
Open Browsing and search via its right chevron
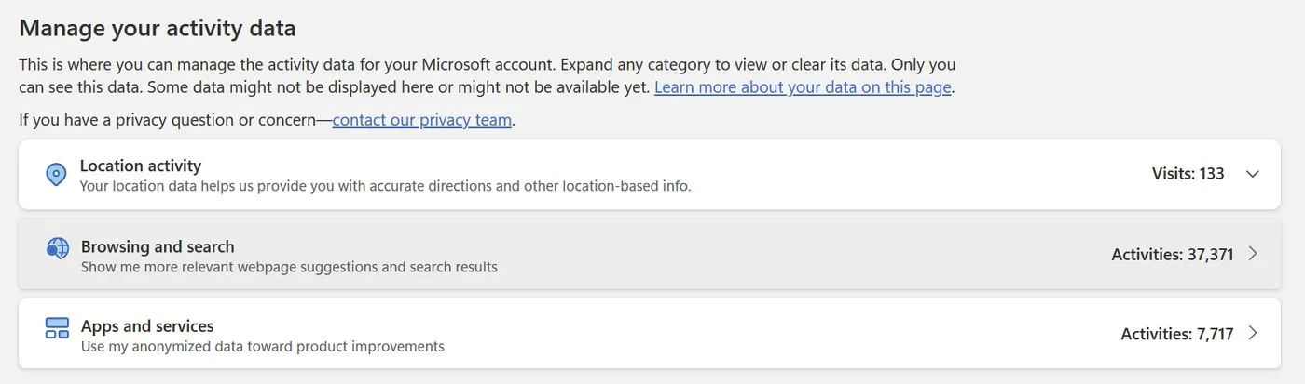click(1253, 253)
